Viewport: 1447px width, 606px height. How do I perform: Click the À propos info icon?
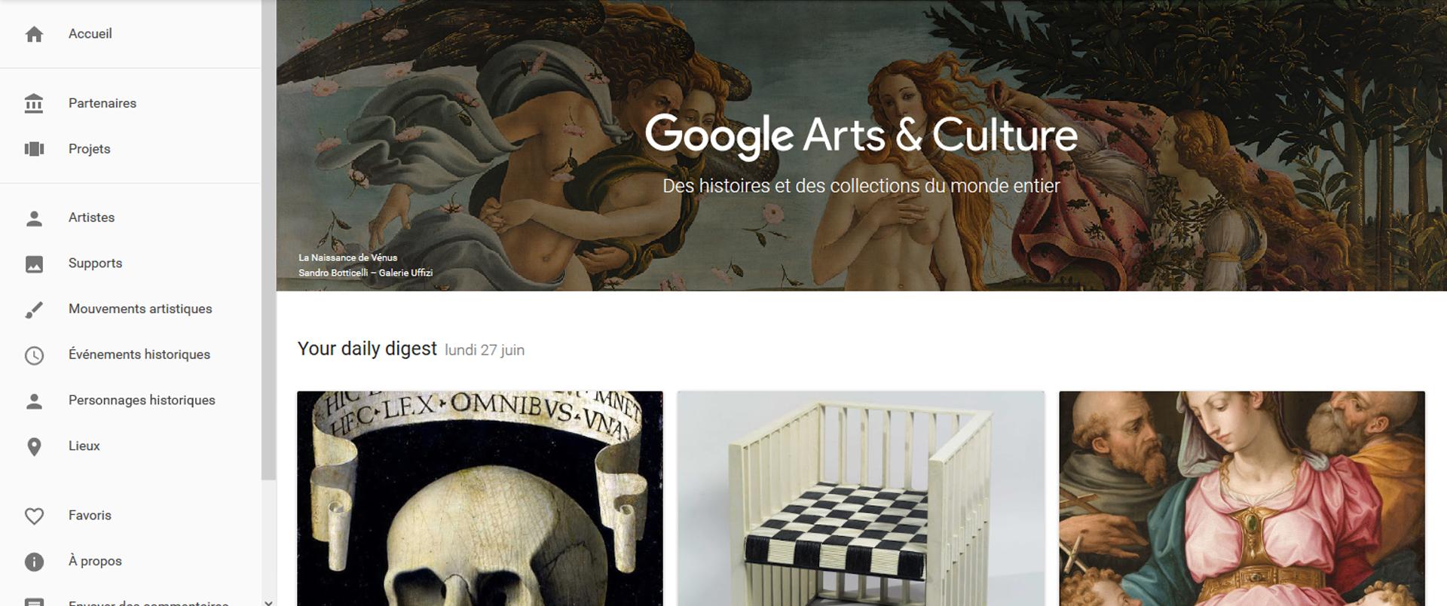(34, 562)
